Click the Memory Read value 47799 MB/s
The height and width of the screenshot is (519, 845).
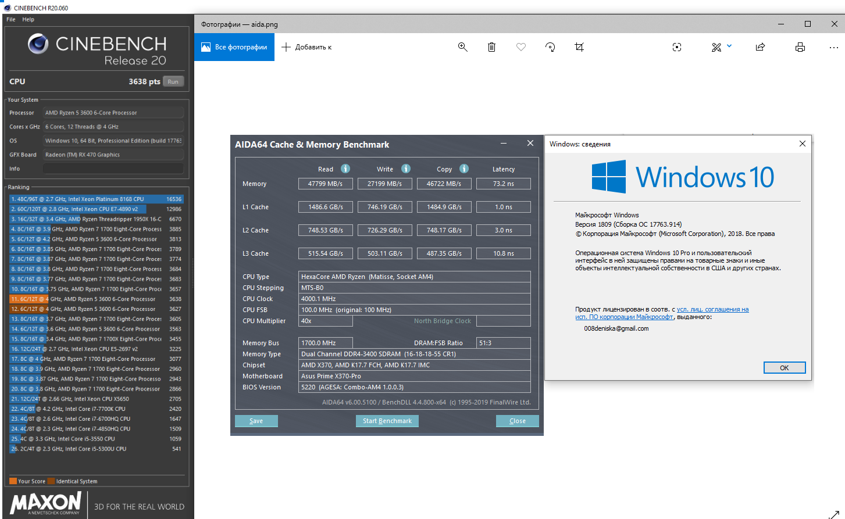click(x=326, y=184)
